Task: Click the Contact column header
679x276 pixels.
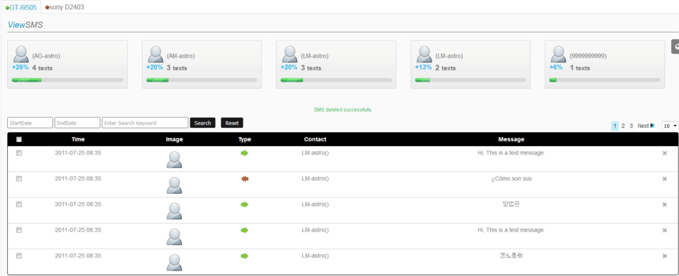Action: 315,139
